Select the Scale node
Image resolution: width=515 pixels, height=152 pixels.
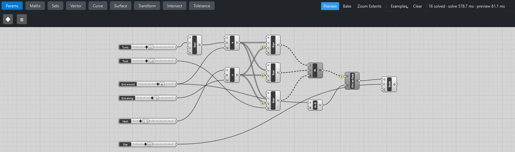click(390, 84)
